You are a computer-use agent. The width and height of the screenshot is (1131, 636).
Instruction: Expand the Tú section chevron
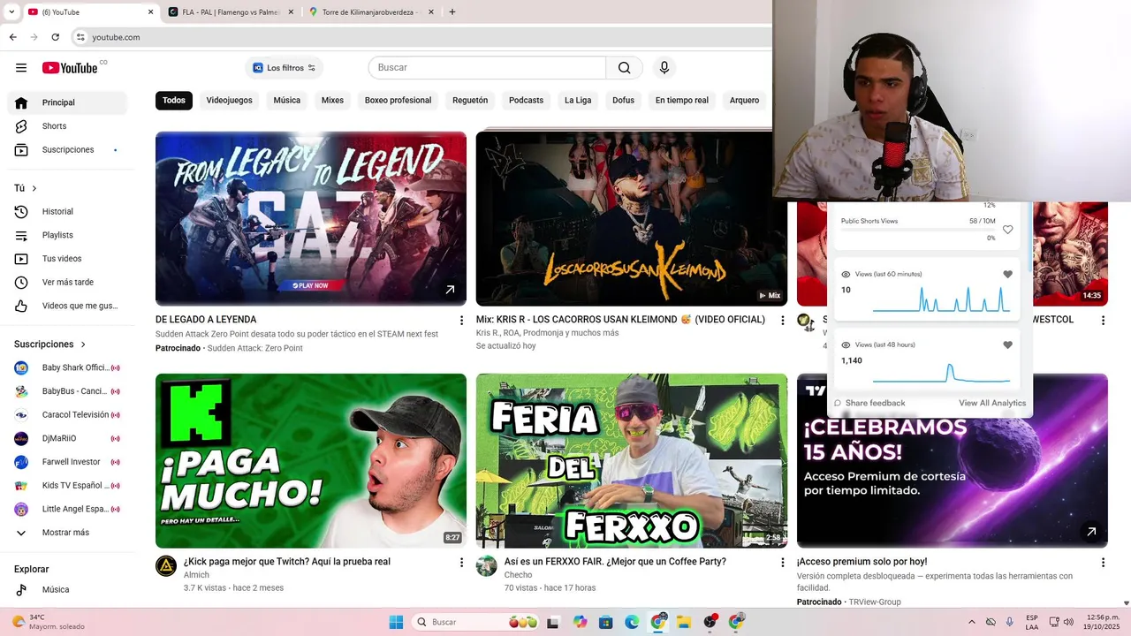point(34,188)
